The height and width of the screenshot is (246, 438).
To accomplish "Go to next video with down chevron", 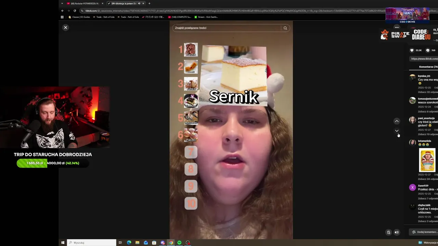I will (397, 131).
